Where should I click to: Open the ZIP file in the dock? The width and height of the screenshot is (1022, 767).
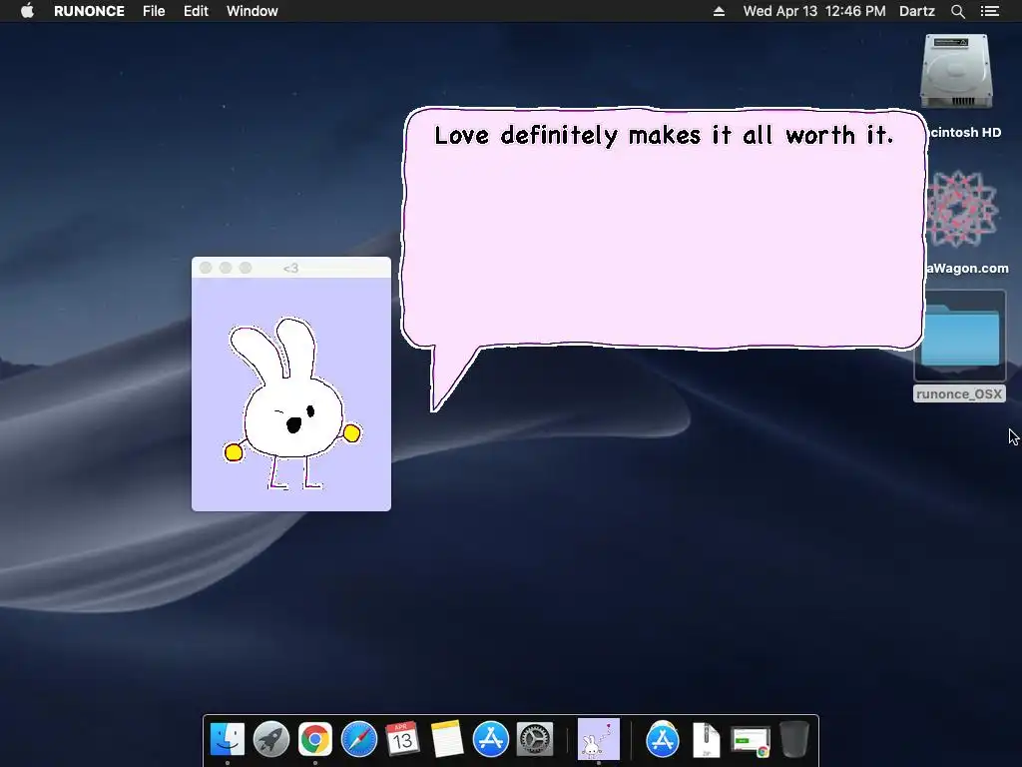(x=707, y=739)
